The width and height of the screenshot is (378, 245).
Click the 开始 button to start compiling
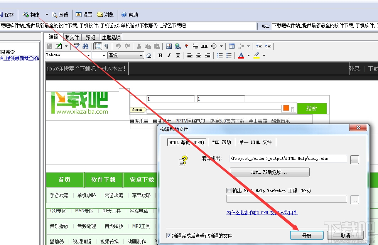tap(307, 235)
